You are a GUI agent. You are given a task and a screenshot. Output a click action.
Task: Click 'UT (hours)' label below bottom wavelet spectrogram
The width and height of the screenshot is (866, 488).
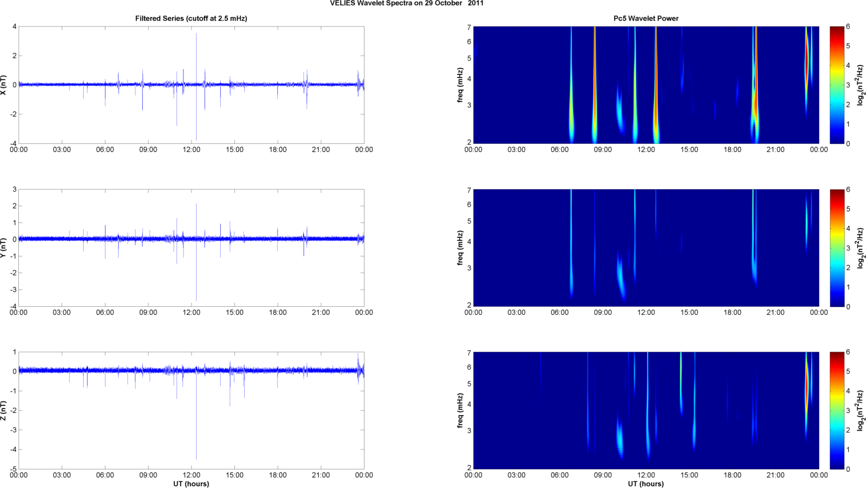(x=646, y=484)
